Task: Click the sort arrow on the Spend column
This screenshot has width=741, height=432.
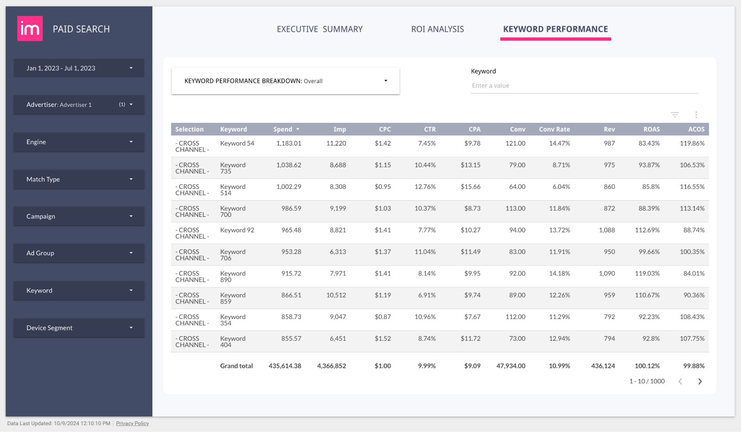Action: [x=298, y=129]
